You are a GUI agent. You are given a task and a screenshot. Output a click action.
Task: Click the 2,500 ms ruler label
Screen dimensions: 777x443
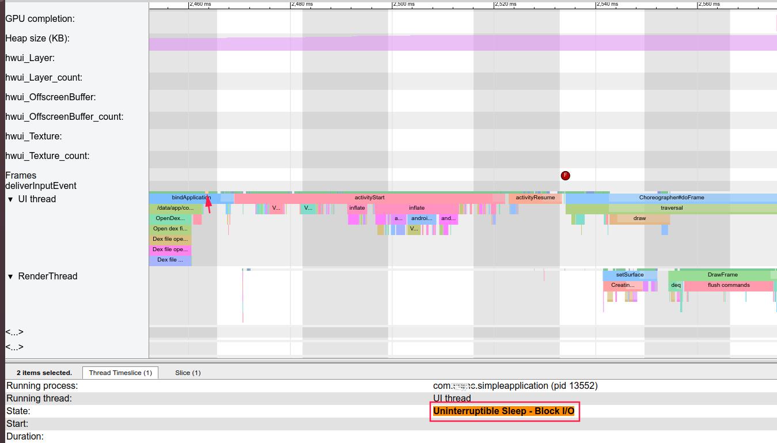[404, 4]
